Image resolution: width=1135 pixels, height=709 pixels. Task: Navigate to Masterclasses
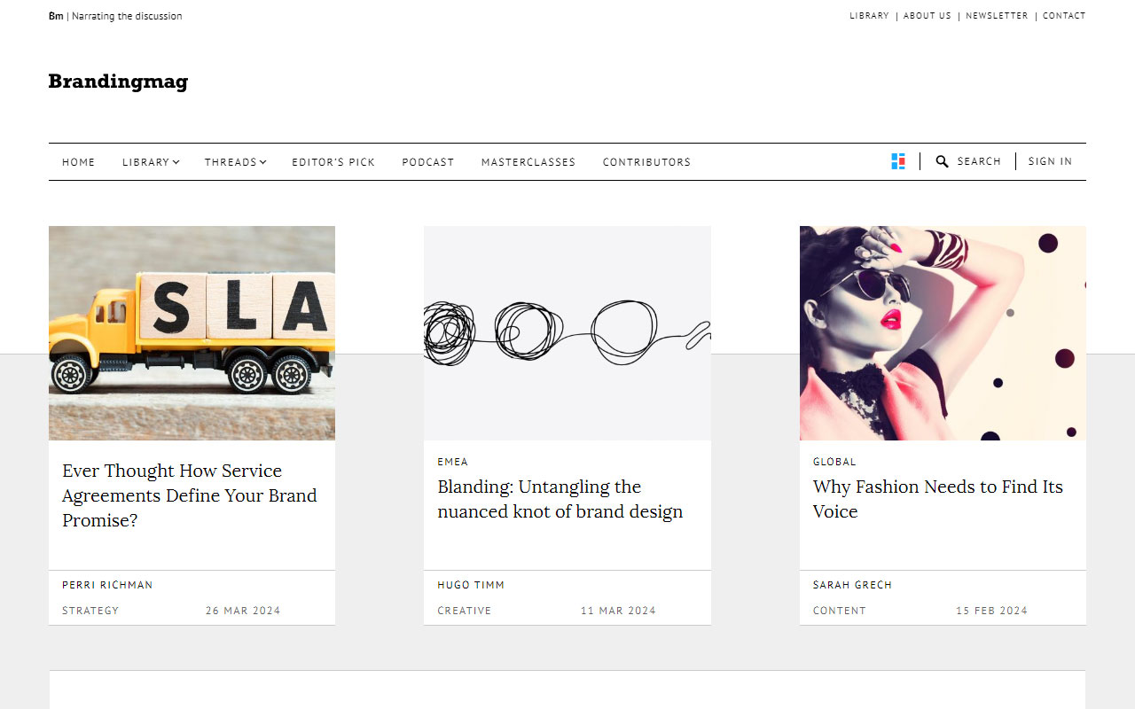tap(528, 162)
